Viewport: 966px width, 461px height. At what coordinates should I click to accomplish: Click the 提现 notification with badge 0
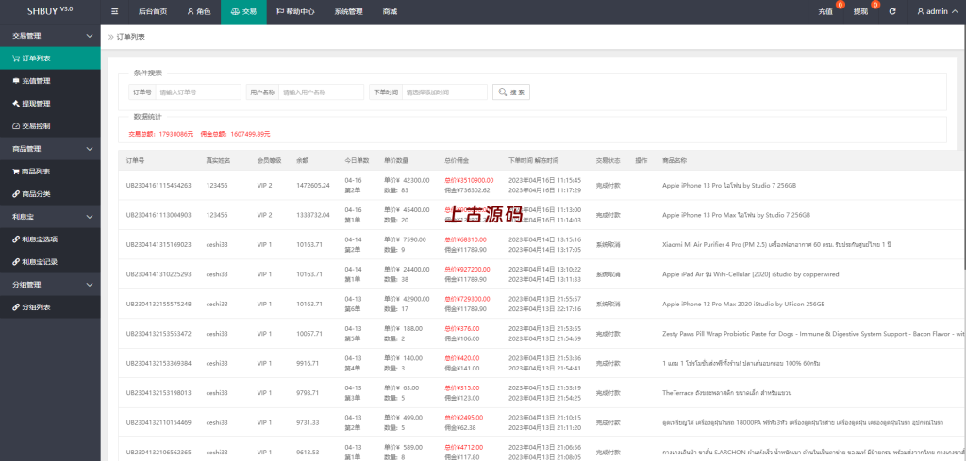click(861, 11)
